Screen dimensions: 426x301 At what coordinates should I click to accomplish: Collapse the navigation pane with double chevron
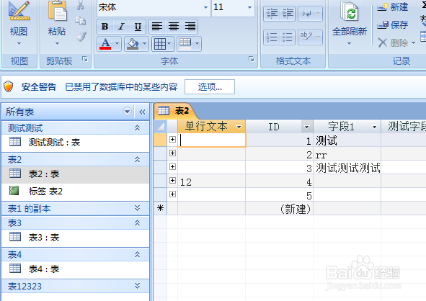click(x=142, y=112)
